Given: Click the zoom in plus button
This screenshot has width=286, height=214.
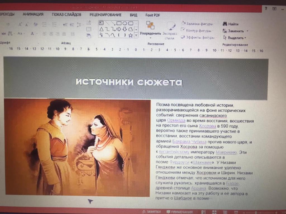Looking at the screenshot, I should (x=276, y=213).
